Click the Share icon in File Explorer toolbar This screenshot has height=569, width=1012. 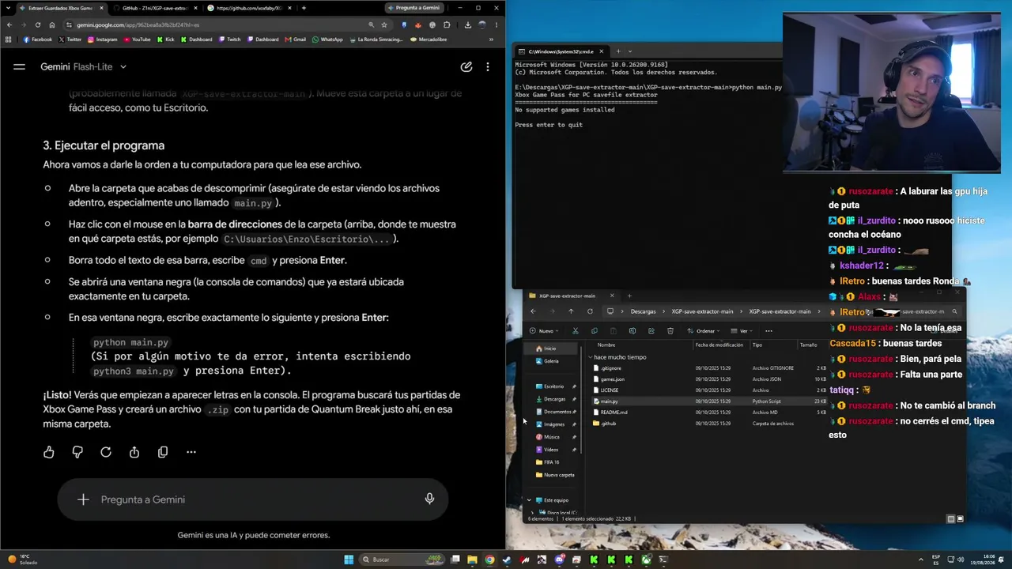(651, 331)
